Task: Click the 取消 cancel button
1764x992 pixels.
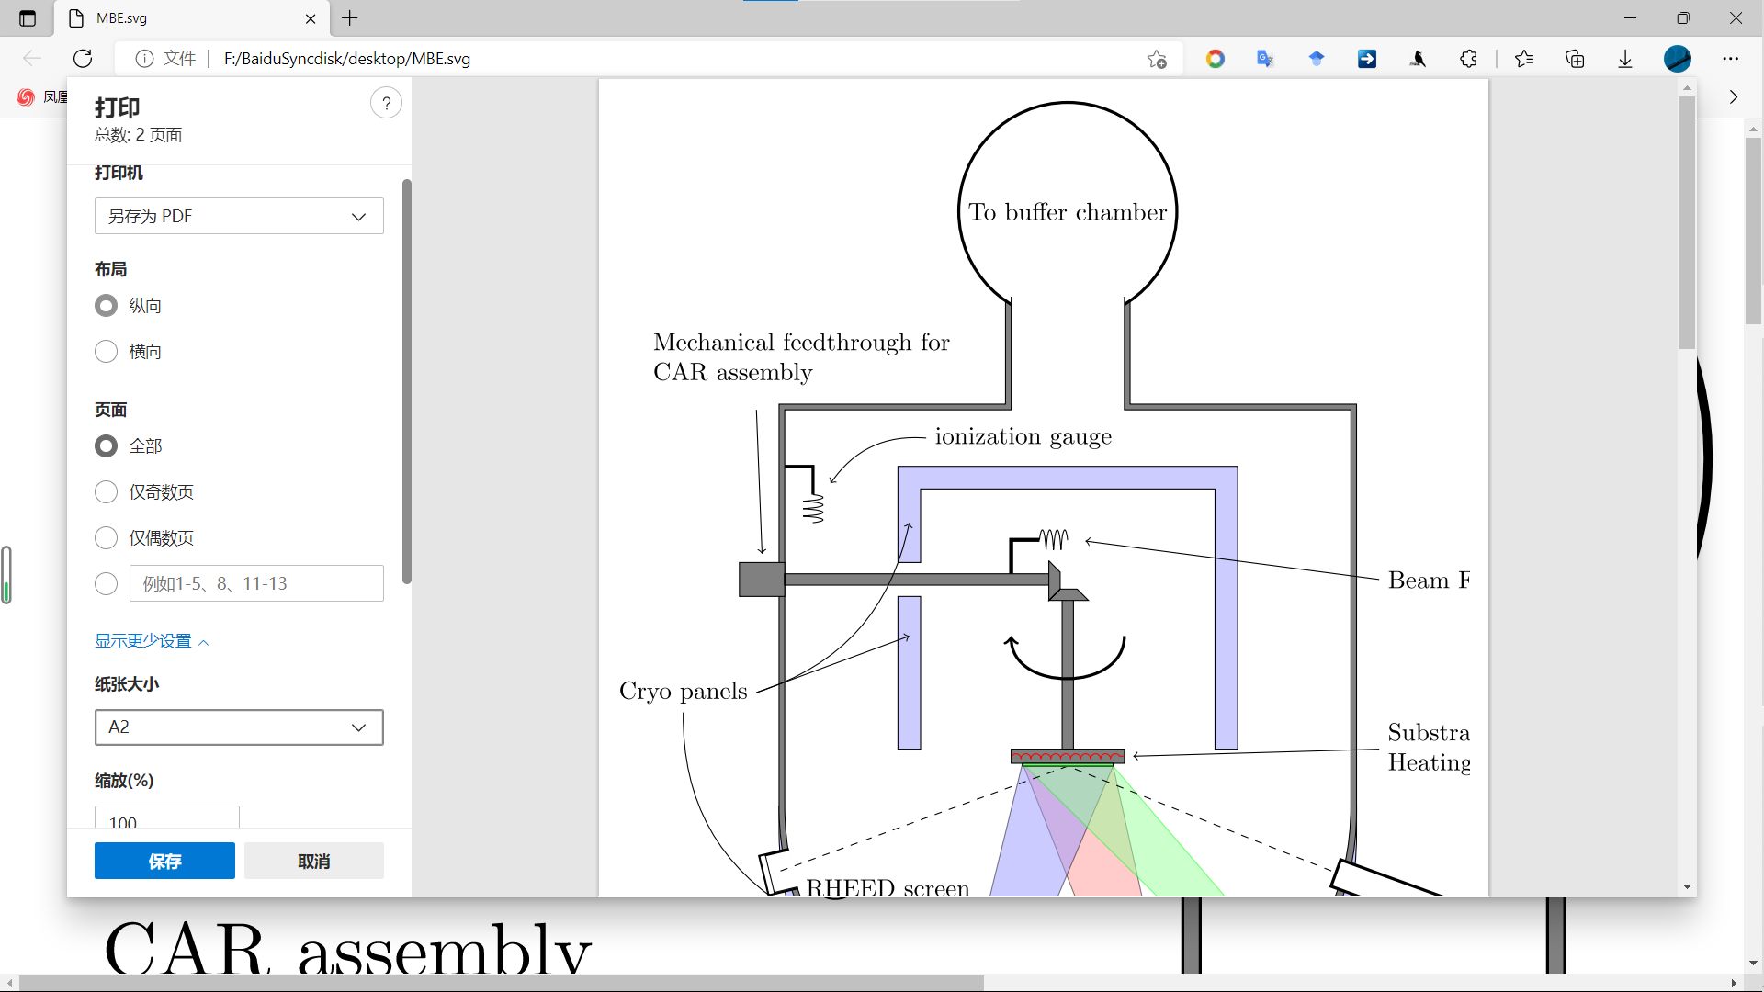Action: click(x=313, y=862)
